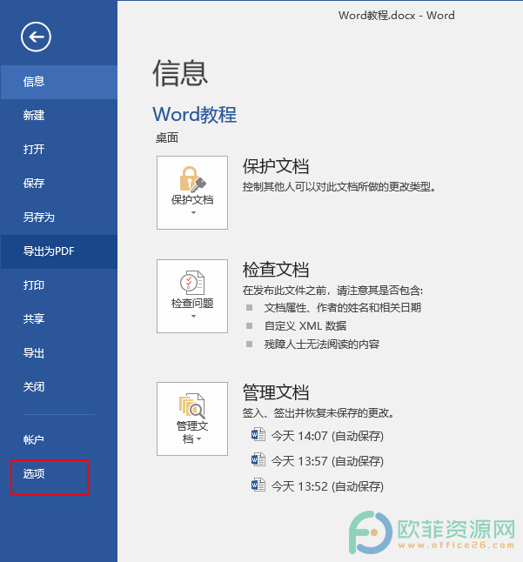Select 共享 in the sidebar
Screen dimensions: 523x562
pos(59,319)
